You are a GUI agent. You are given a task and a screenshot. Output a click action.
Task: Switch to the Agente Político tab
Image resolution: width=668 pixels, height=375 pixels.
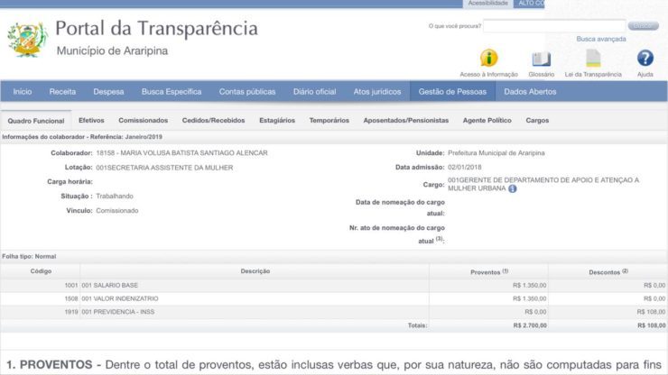(x=487, y=121)
